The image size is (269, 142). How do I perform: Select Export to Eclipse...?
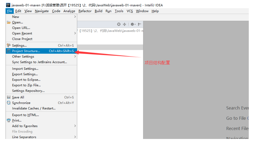41,80
